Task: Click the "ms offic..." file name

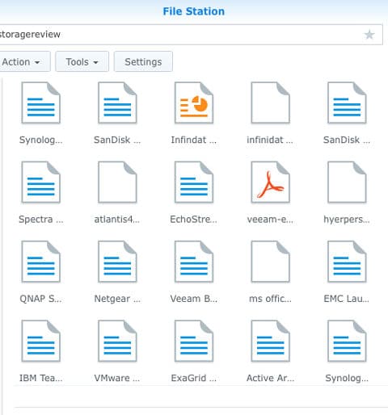Action: pos(270,299)
